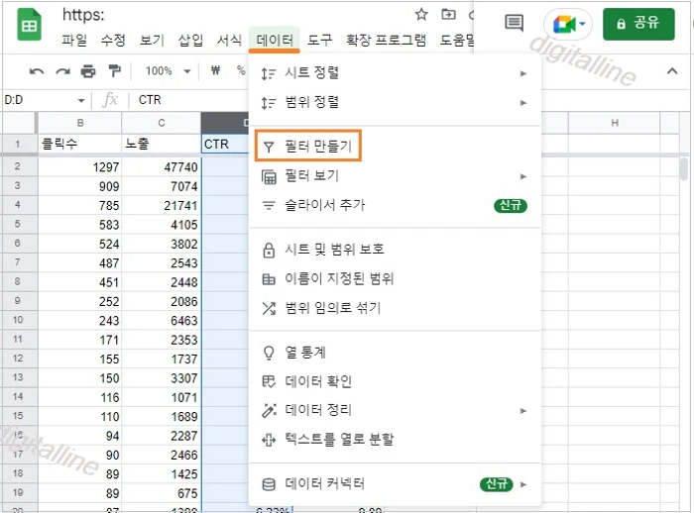
Task: Choose 슬라이서 추가 text
Action: click(x=325, y=205)
